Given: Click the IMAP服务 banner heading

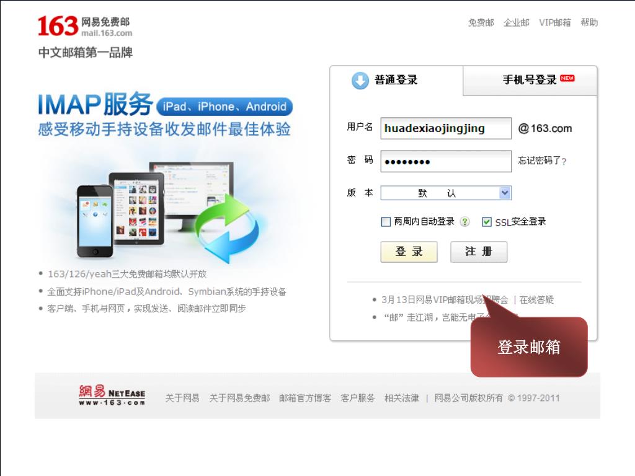Looking at the screenshot, I should click(x=95, y=104).
